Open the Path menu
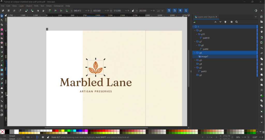The width and height of the screenshot is (265, 140). (x=36, y=6)
